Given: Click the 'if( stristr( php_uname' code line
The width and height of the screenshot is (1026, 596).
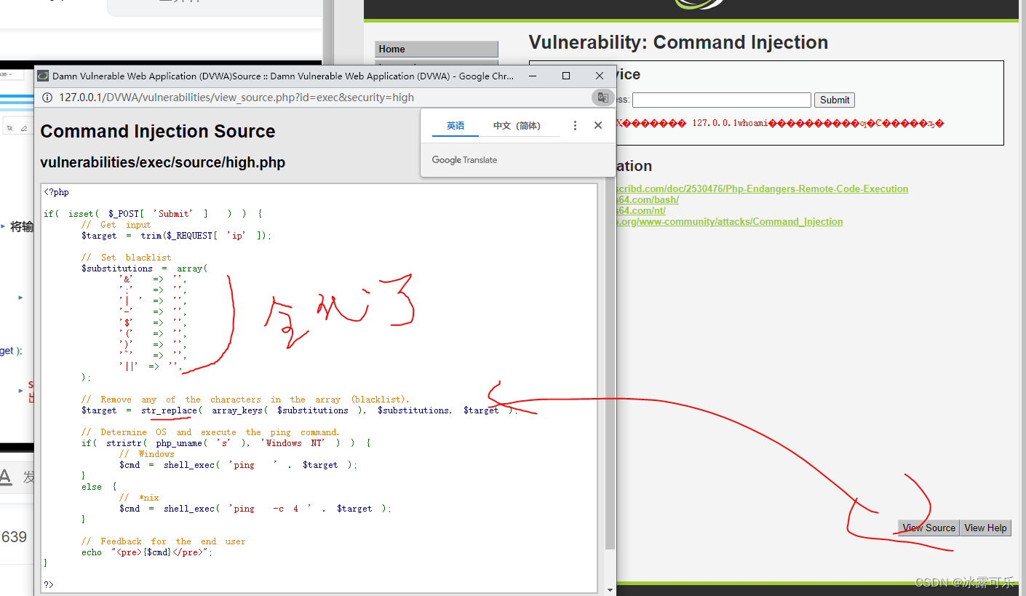Looking at the screenshot, I should [x=226, y=443].
